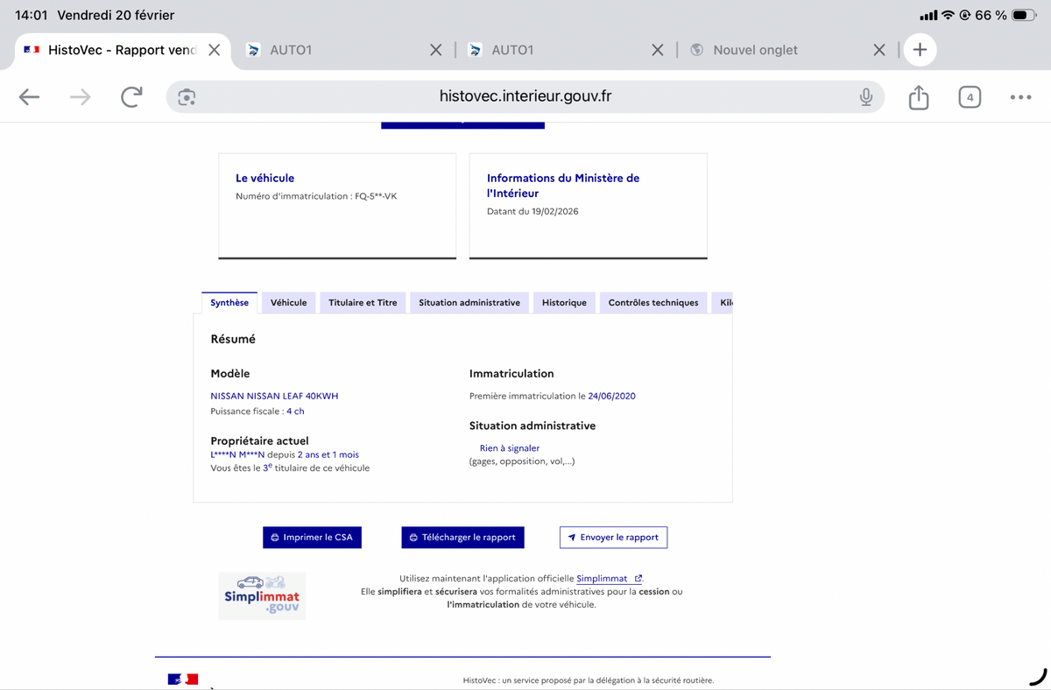The width and height of the screenshot is (1051, 690).
Task: Close the Nouvel onglet tab
Action: pyautogui.click(x=879, y=50)
